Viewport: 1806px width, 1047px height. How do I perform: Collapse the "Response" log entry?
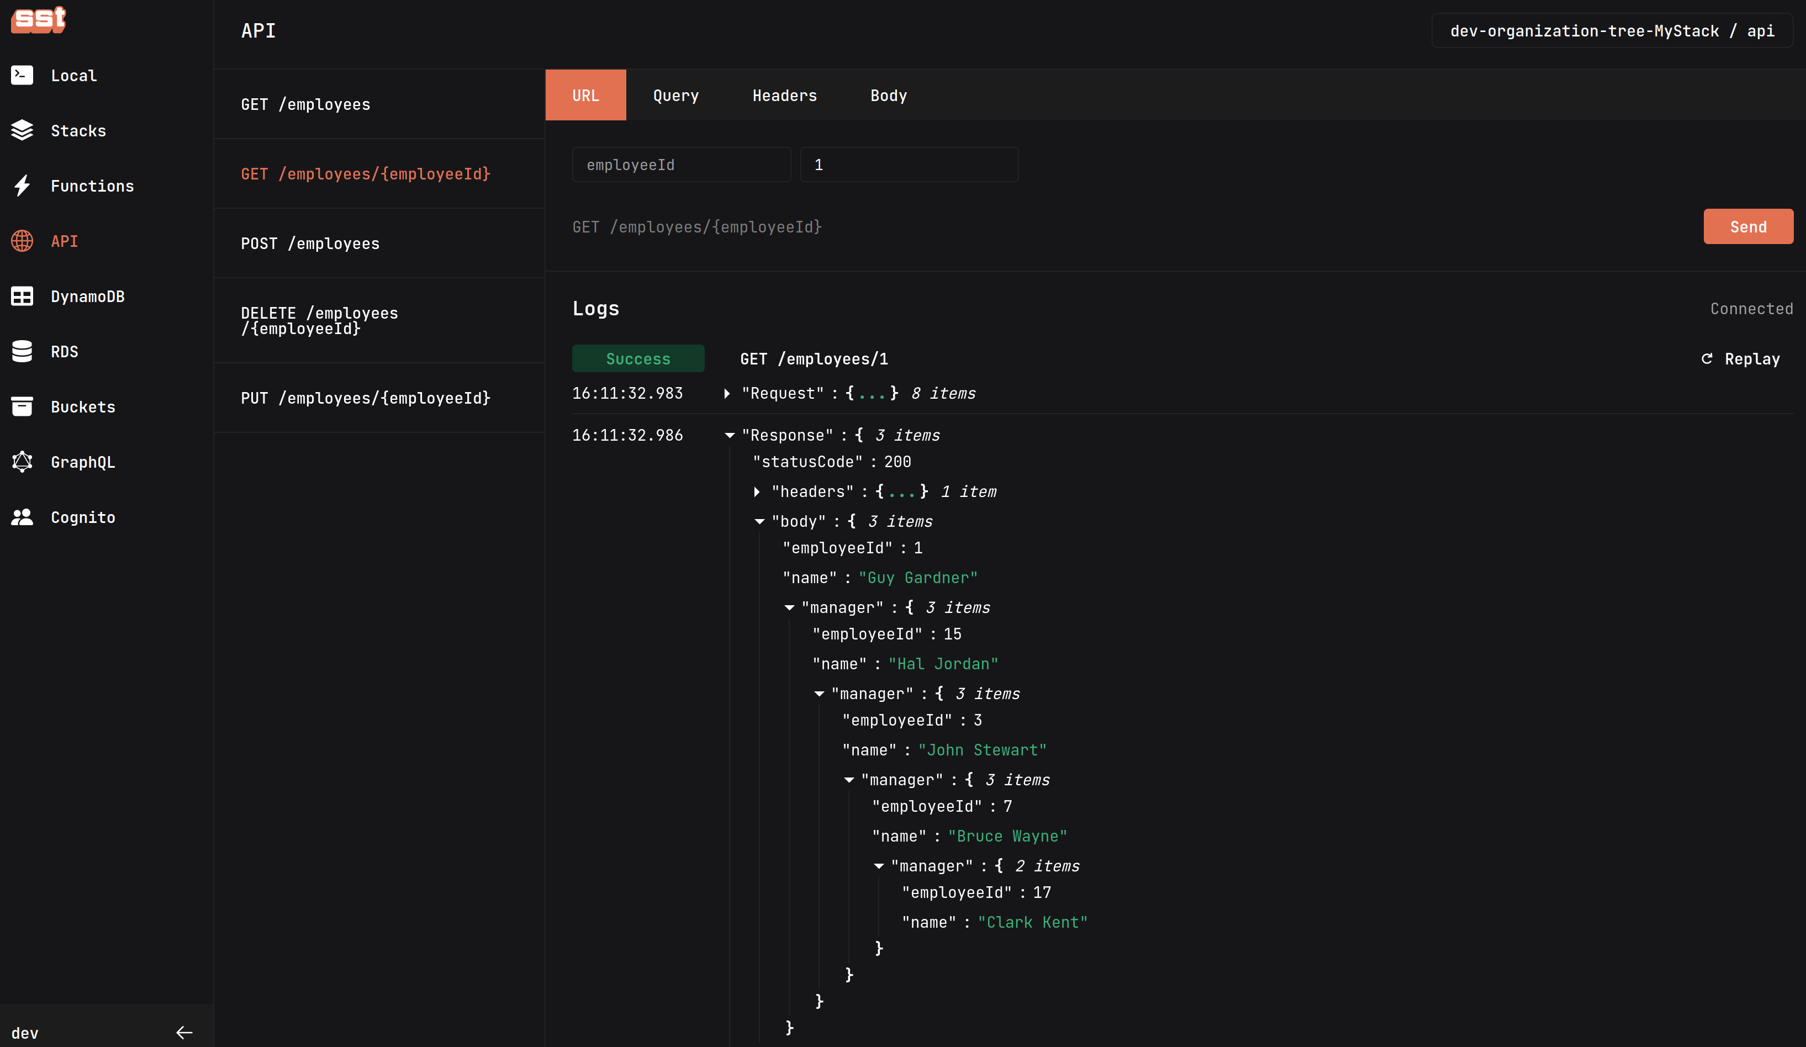[x=730, y=435]
